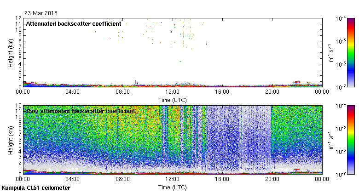Image resolution: width=359 pixels, height=193 pixels.
Task: Click the m⁻¹ sr⁻¹ unit label of Attenuated plot colorbar
Action: click(331, 53)
